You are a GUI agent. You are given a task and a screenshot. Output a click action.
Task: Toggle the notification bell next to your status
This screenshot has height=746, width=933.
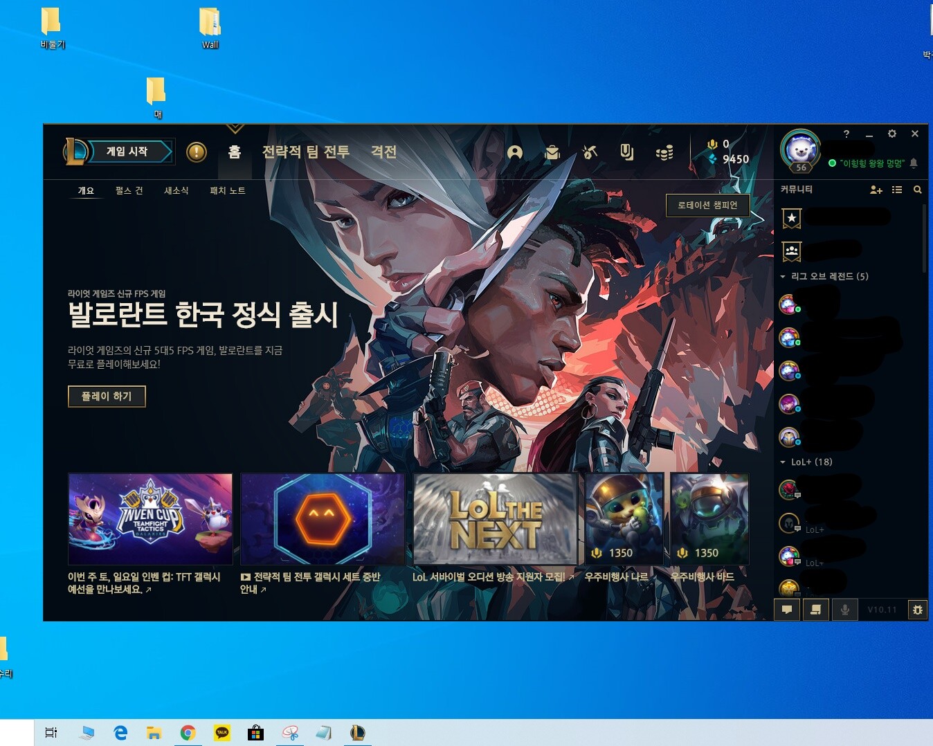coord(914,163)
